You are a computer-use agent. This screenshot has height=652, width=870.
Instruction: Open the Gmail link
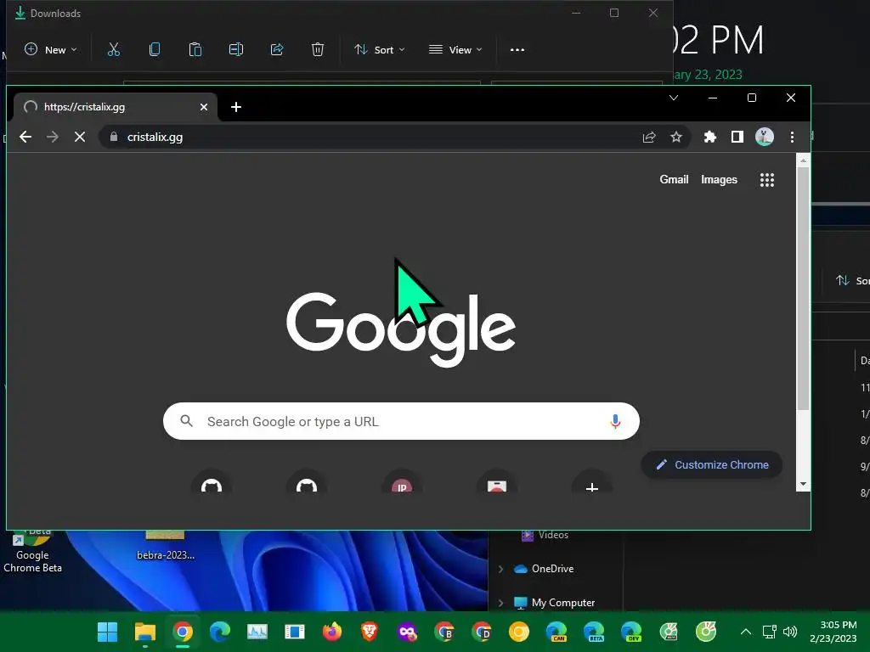(674, 180)
